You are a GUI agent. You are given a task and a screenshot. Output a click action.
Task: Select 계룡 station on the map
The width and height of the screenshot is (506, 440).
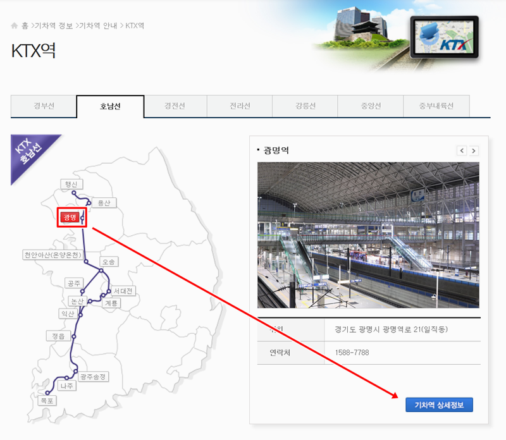(111, 303)
